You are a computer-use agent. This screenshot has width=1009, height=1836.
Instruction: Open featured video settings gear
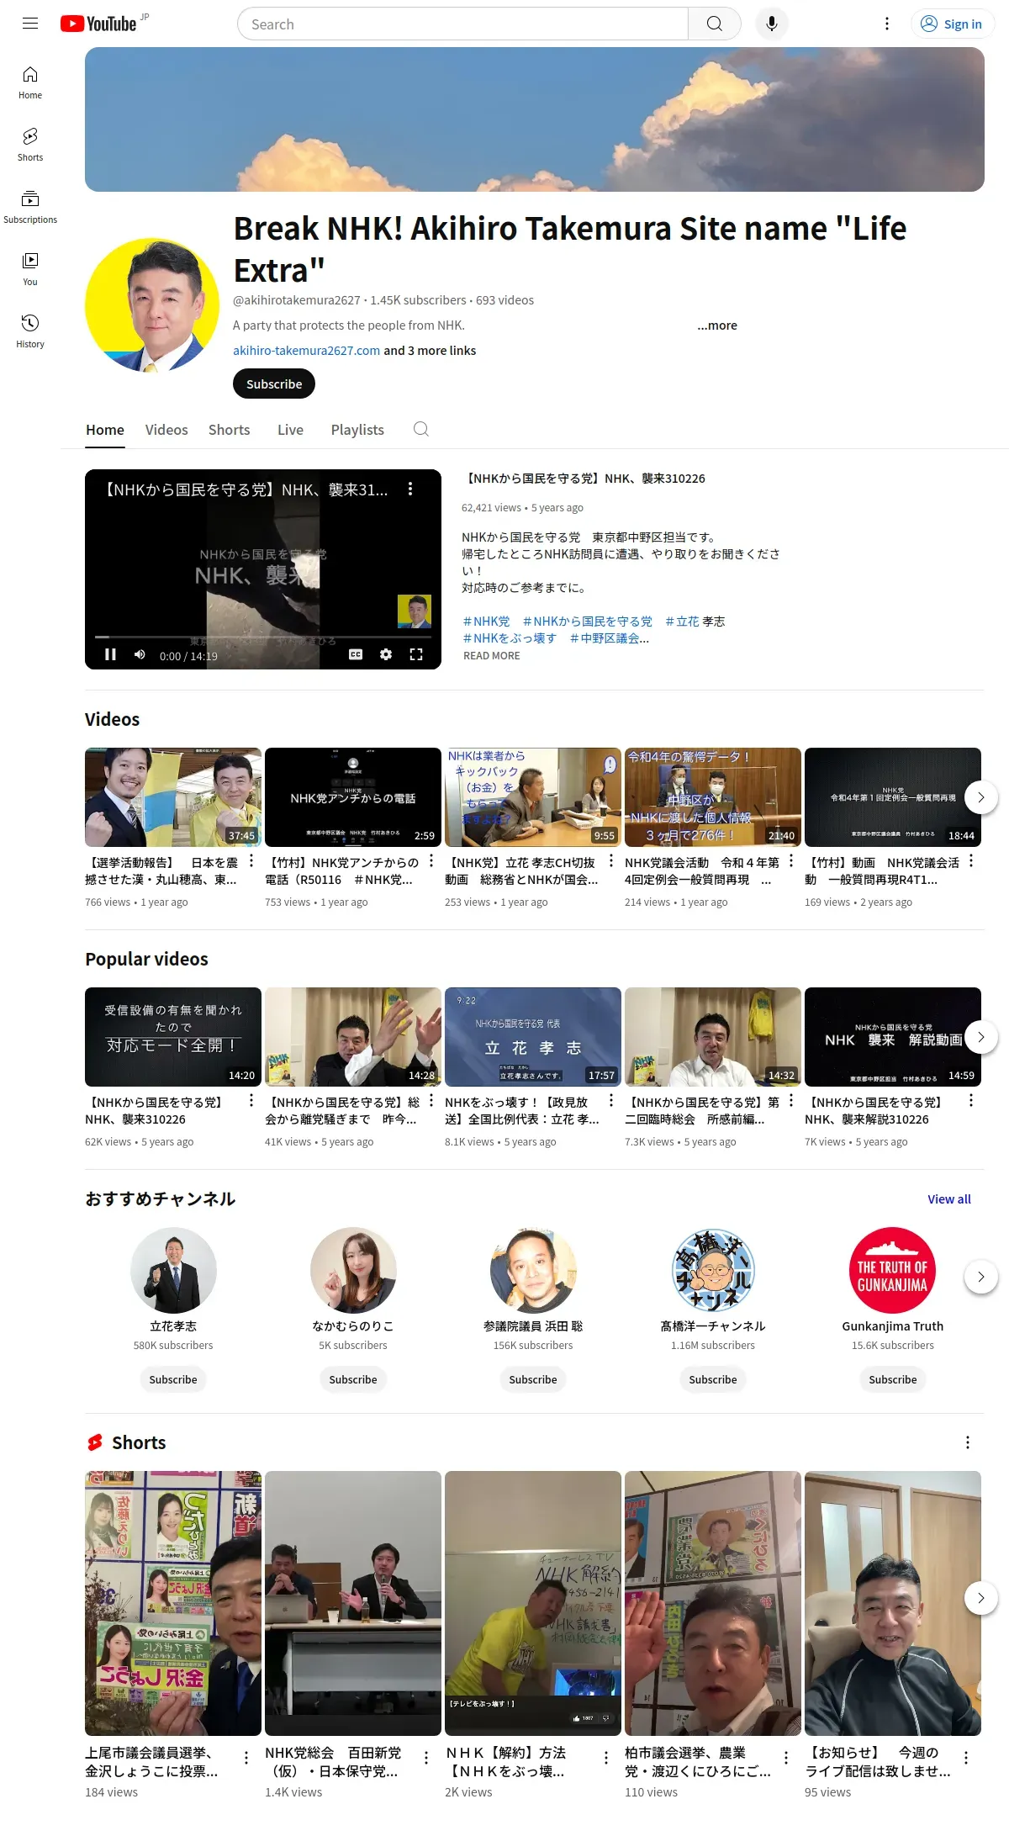(x=386, y=654)
